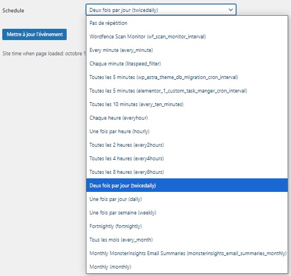Screen dimensions: 291x276
Task: Pick 'Fortnightly (fortnightly)' option
Action: coord(187,226)
